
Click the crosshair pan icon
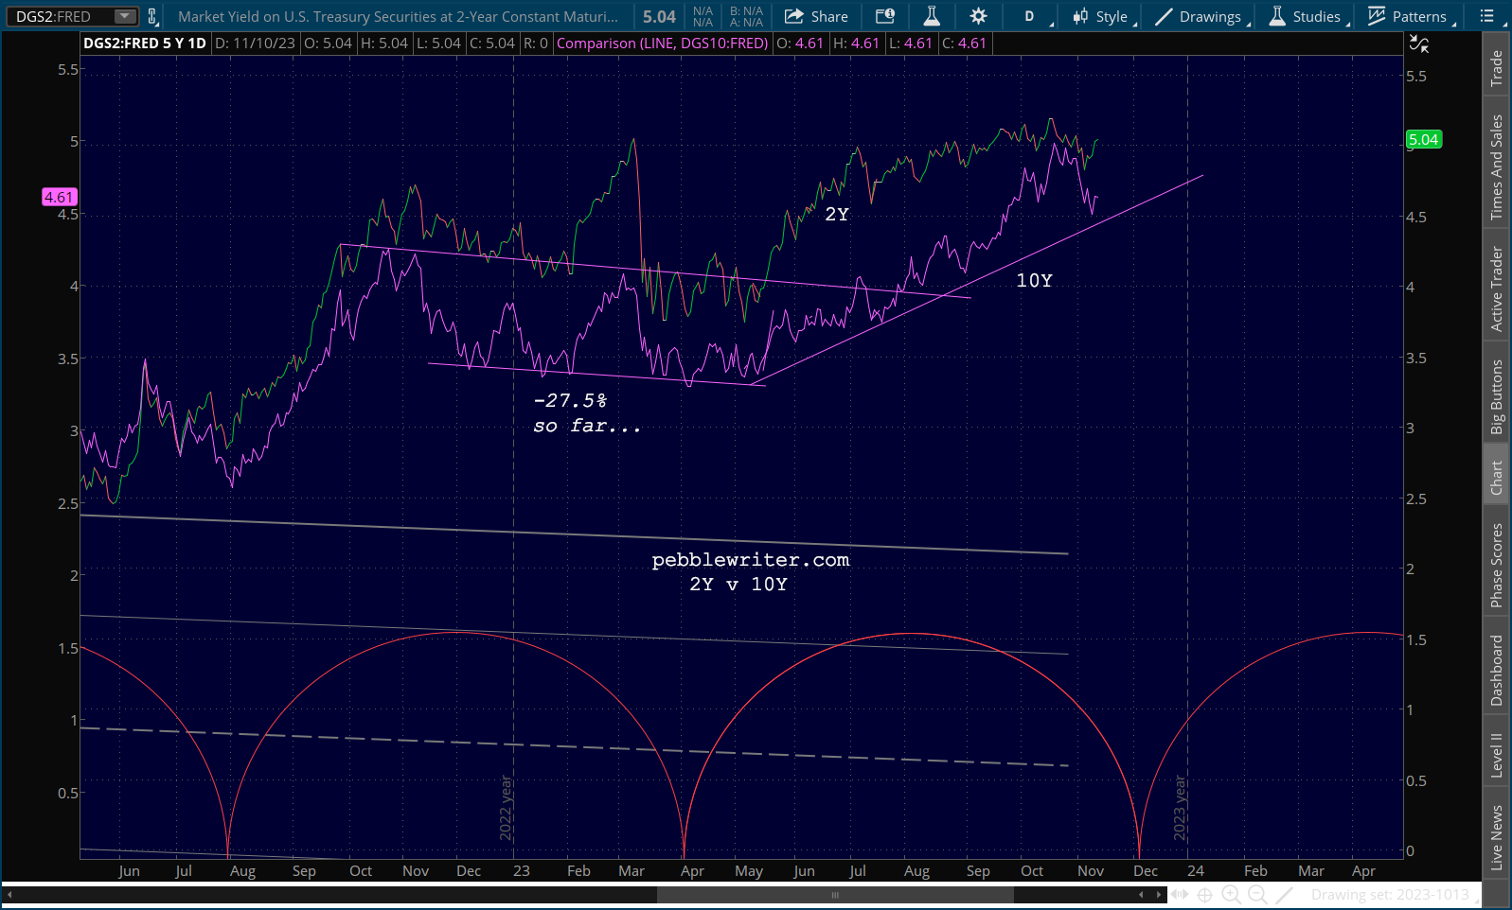click(x=1205, y=894)
